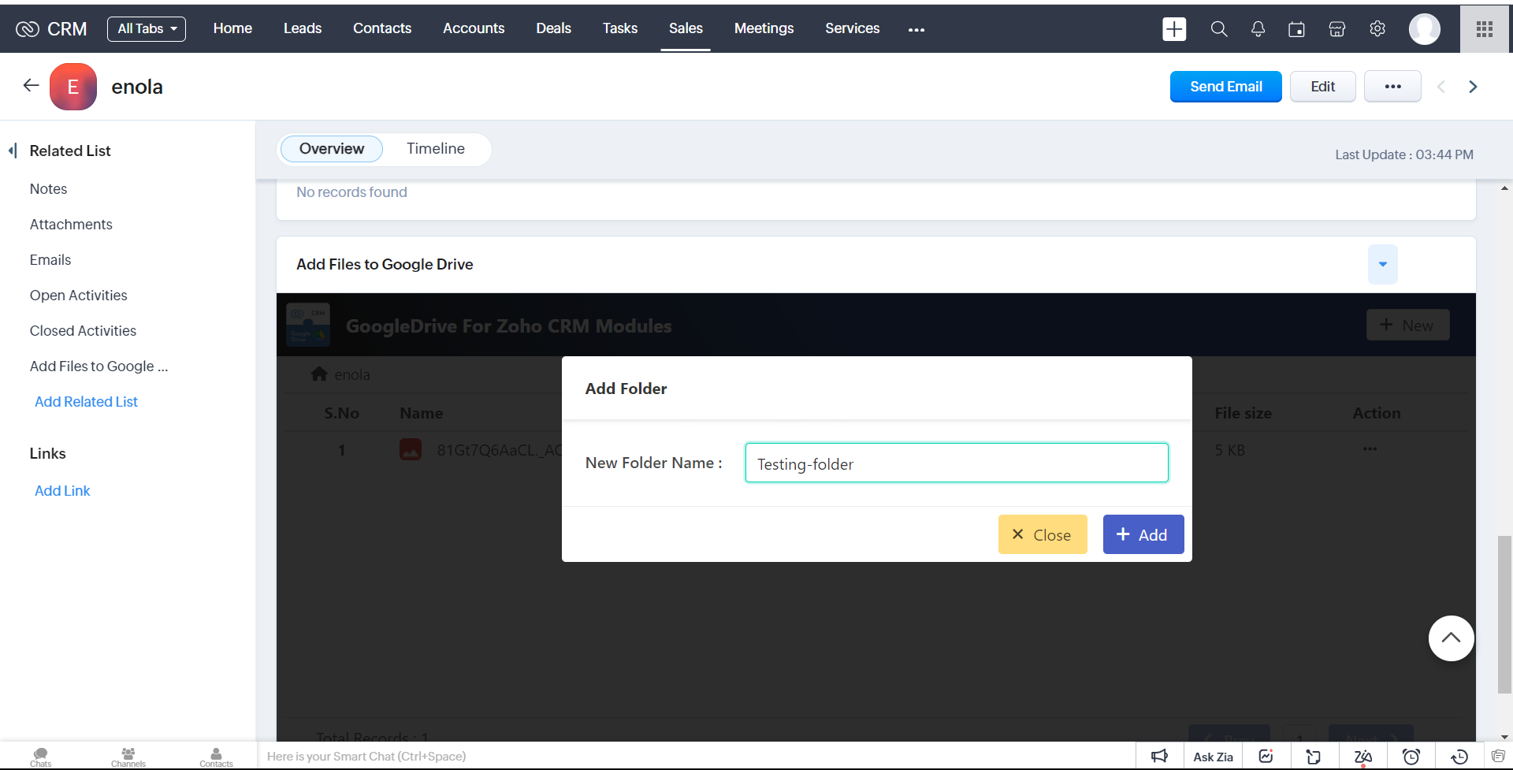Click the quick create plus icon

[1174, 29]
